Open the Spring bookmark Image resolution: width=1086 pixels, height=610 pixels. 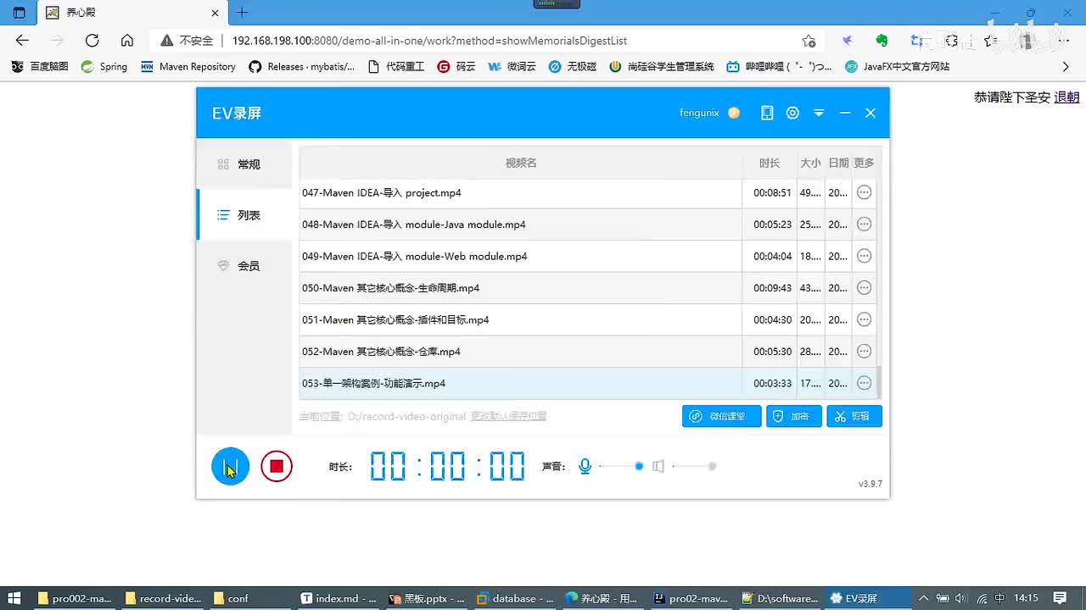point(104,66)
